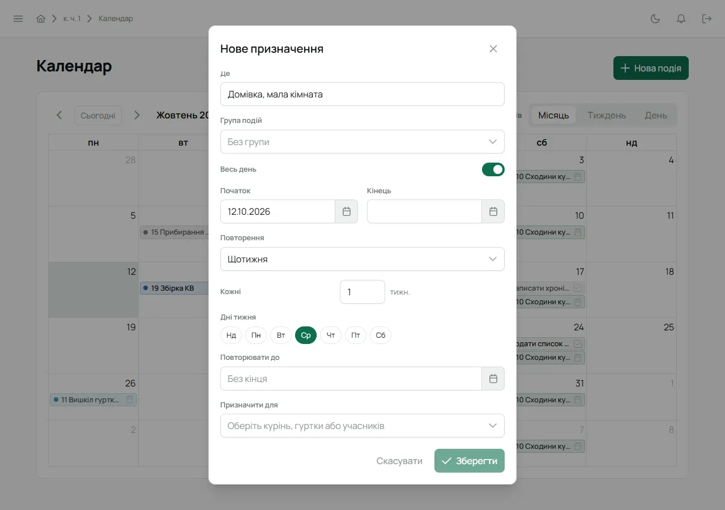Open the Повторення dropdown set to Щотижня
Viewport: 725px width, 510px height.
[x=362, y=259]
